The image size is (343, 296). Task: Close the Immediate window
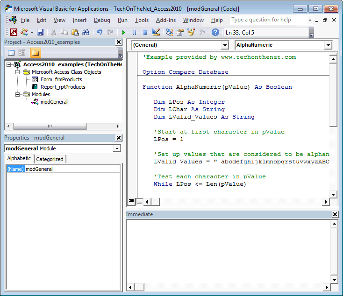[335, 214]
